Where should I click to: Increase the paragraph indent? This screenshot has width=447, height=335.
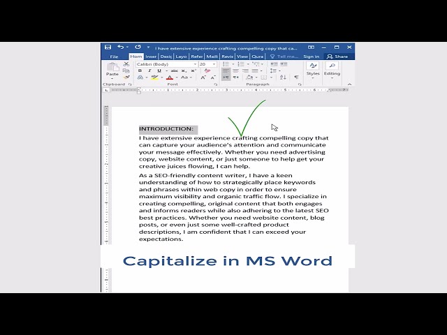(284, 64)
